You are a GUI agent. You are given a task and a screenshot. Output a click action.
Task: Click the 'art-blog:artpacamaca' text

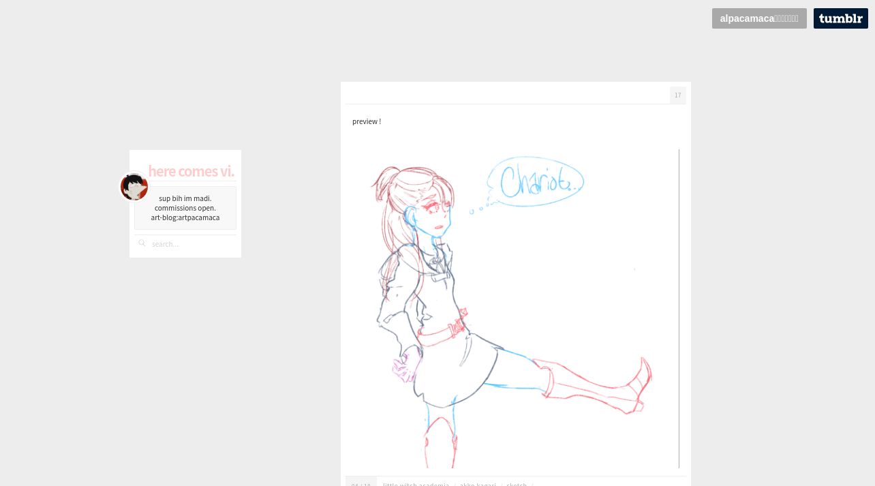[185, 217]
